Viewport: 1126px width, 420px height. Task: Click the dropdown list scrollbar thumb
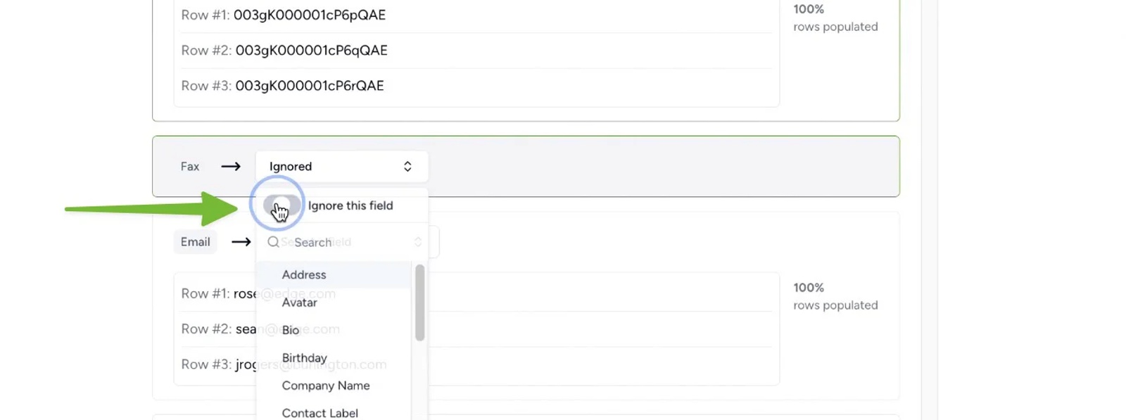(x=420, y=303)
